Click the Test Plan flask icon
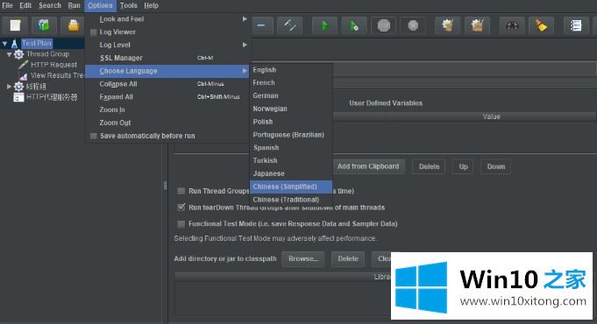 coord(15,44)
